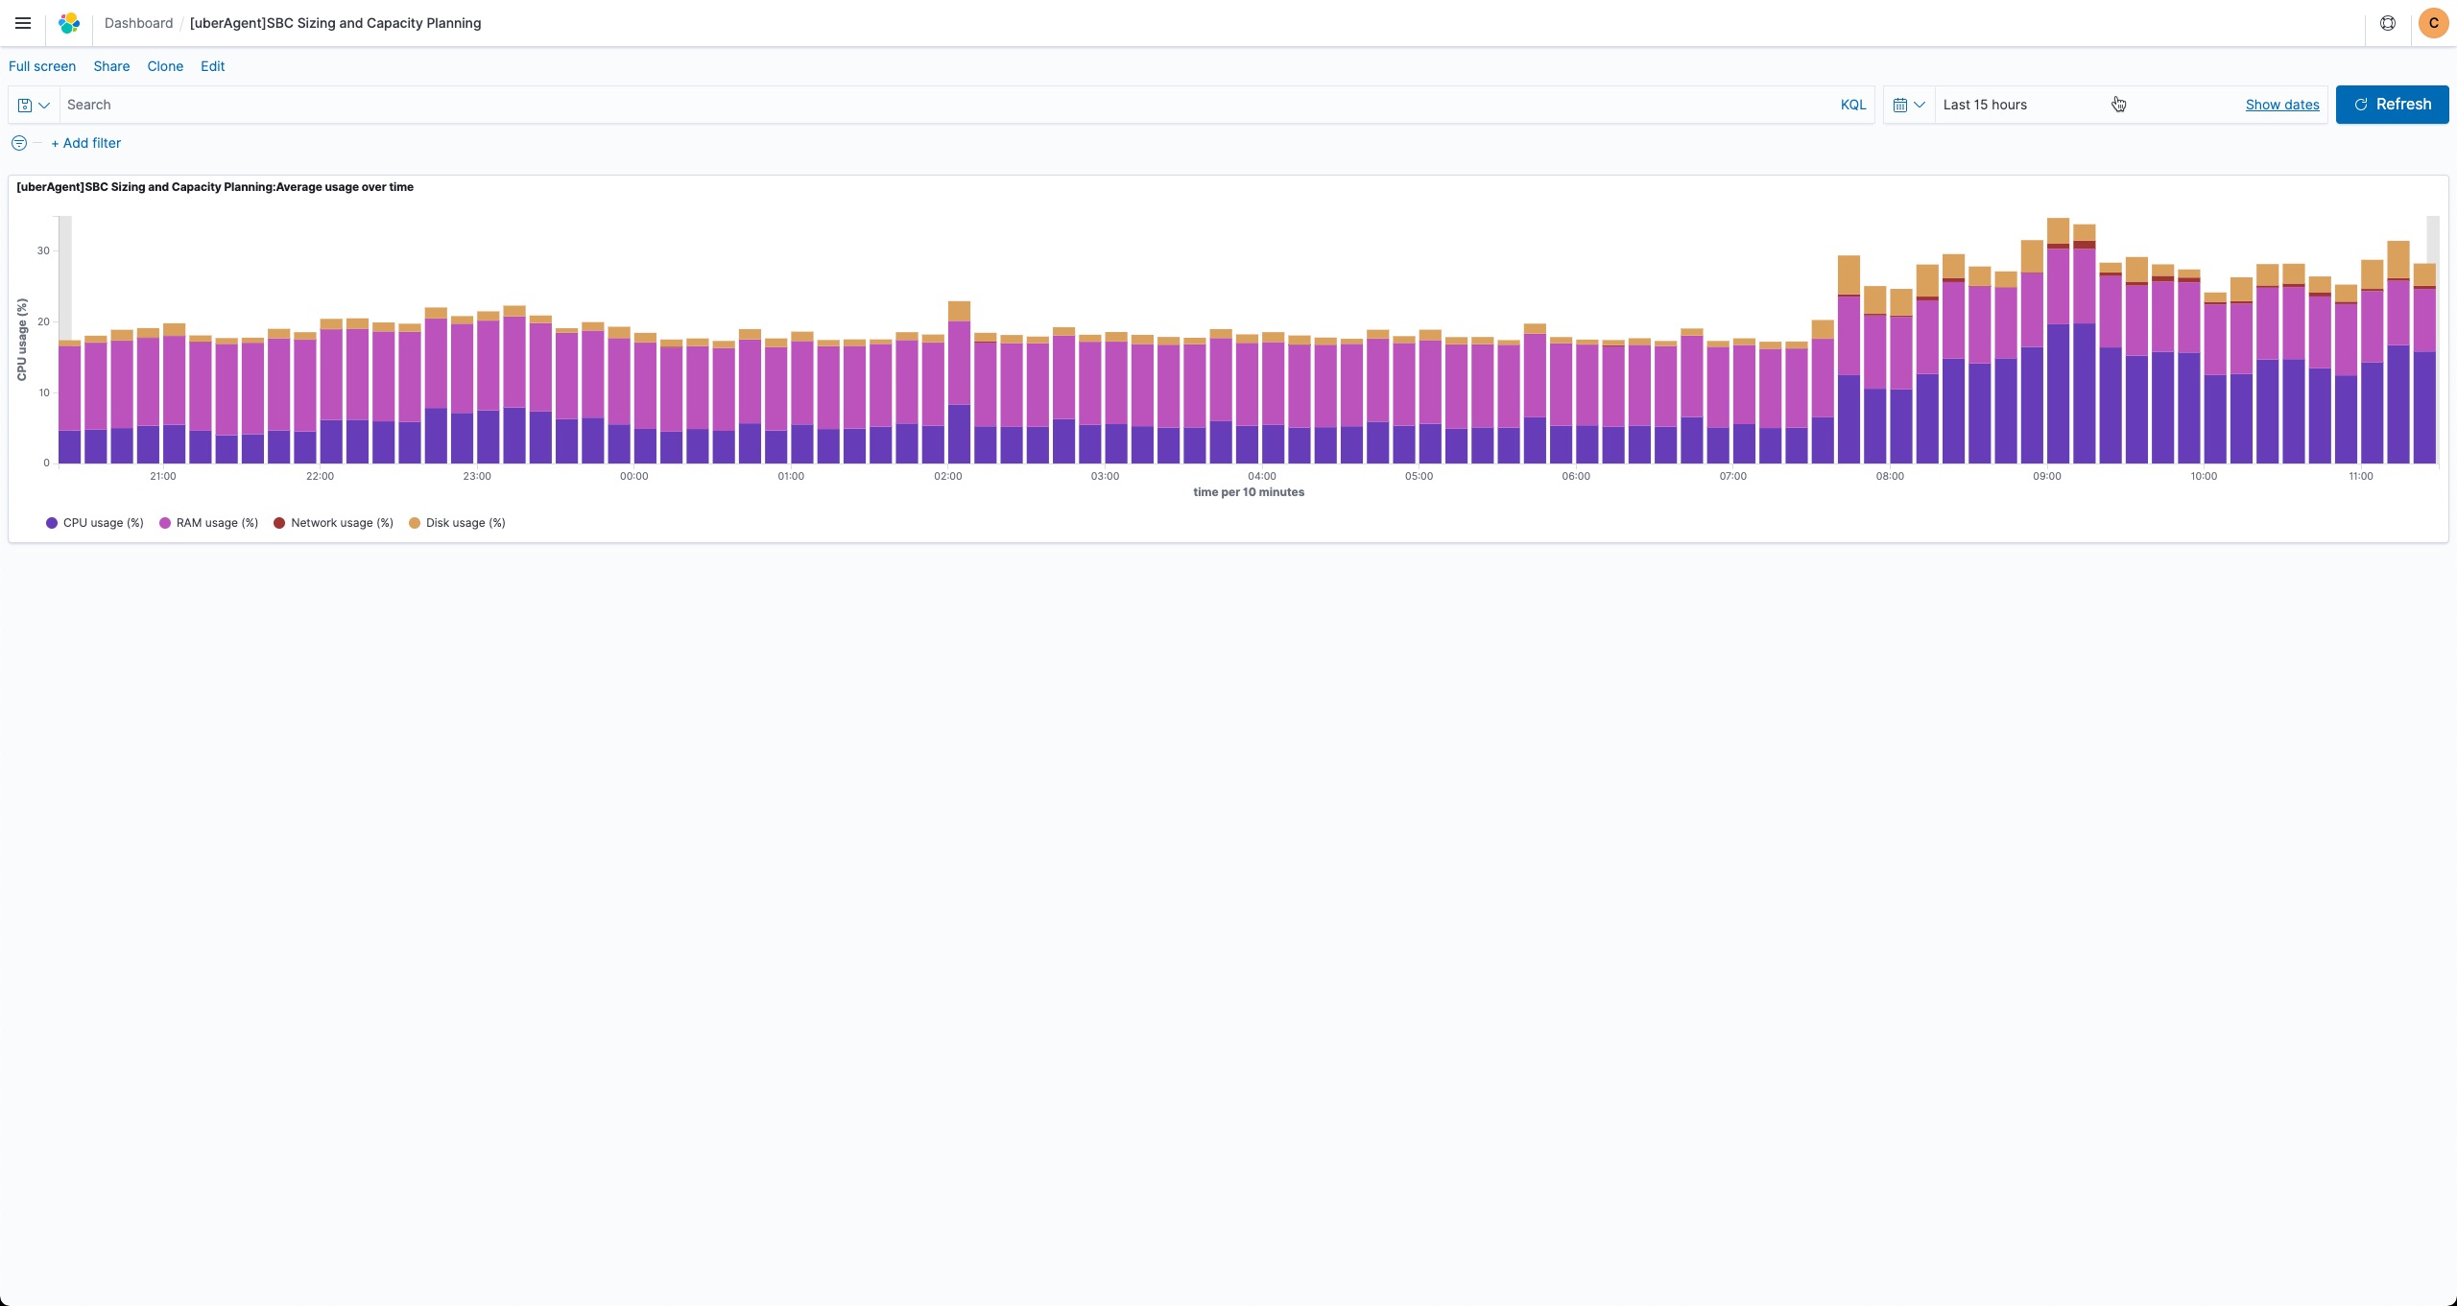Screen dimensions: 2457x1306
Task: Go to Dashboard breadcrumb
Action: [x=138, y=23]
